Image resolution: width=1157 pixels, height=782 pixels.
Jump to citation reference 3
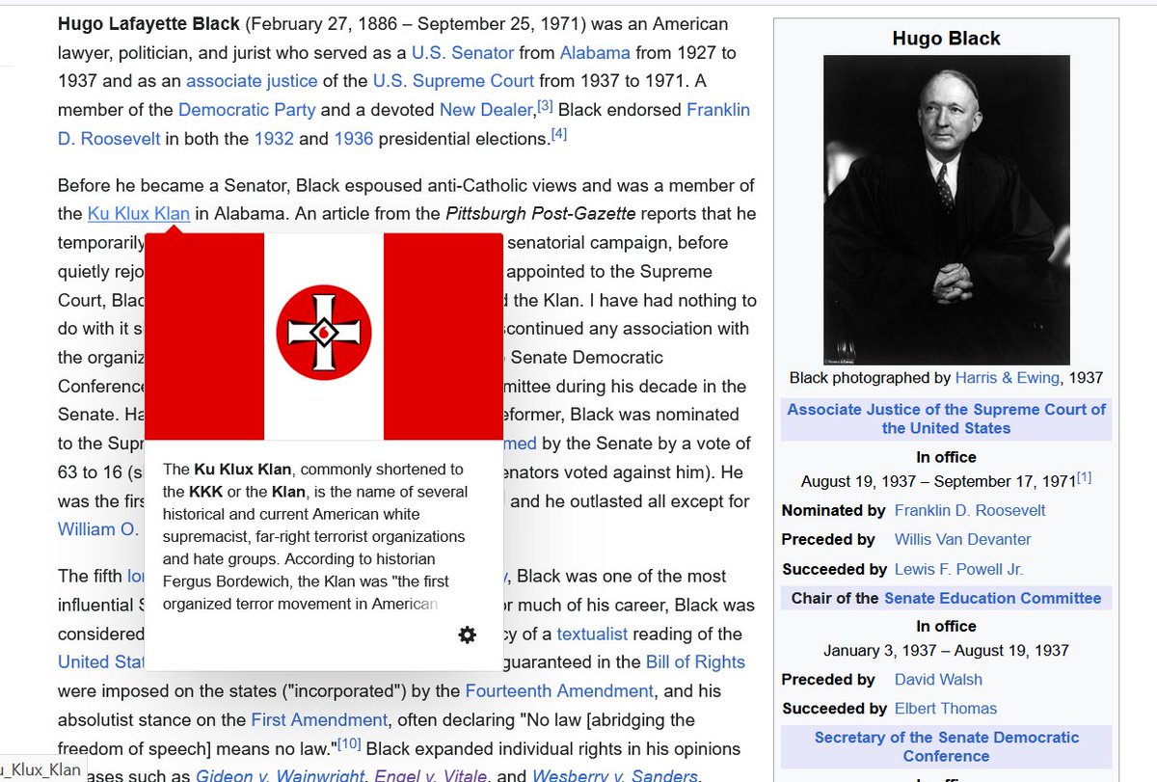[544, 104]
